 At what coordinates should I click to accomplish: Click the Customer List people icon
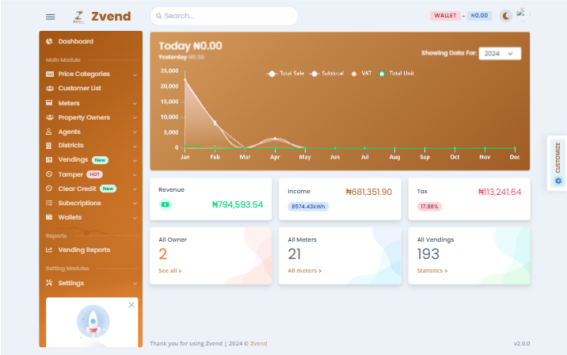pos(50,88)
